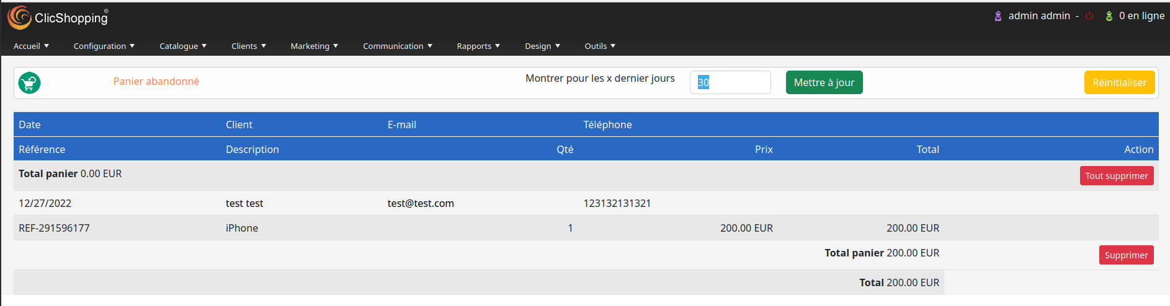
Task: Expand the Communication menu
Action: pyautogui.click(x=398, y=46)
